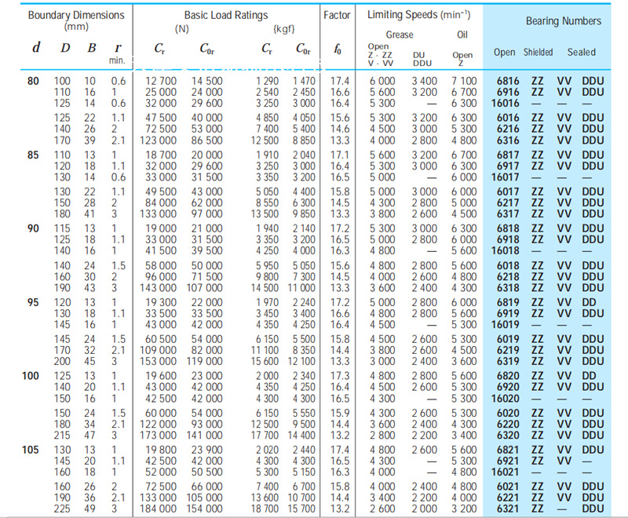Select the Sealed column label
The image size is (628, 518).
point(582,53)
